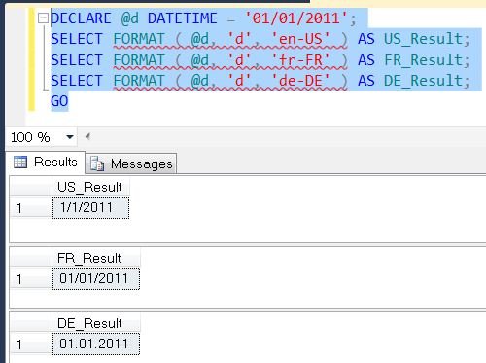Viewport: 486px width, 363px height.
Task: Click the Messages tab page icon
Action: click(97, 163)
